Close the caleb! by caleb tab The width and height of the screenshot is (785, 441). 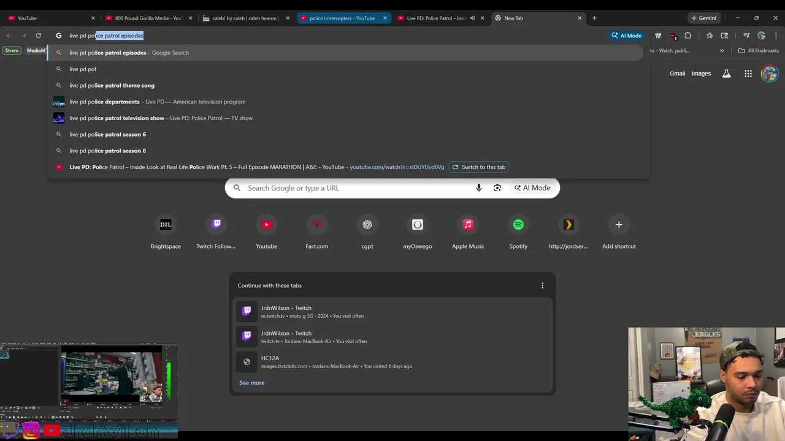[288, 18]
